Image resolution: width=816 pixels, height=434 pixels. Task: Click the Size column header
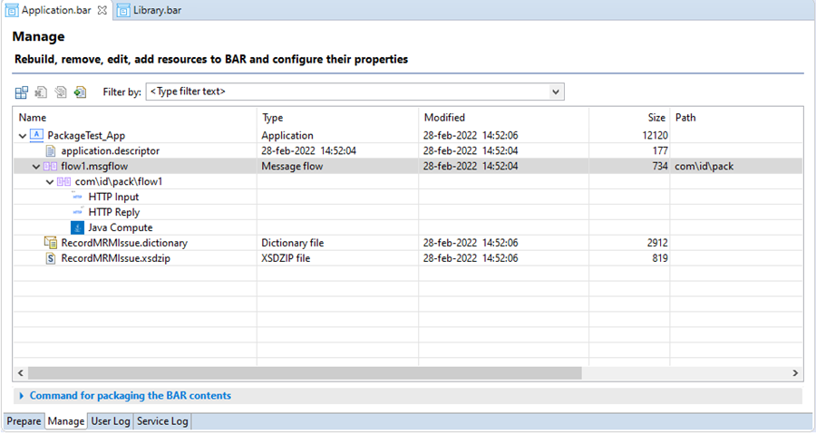click(656, 118)
